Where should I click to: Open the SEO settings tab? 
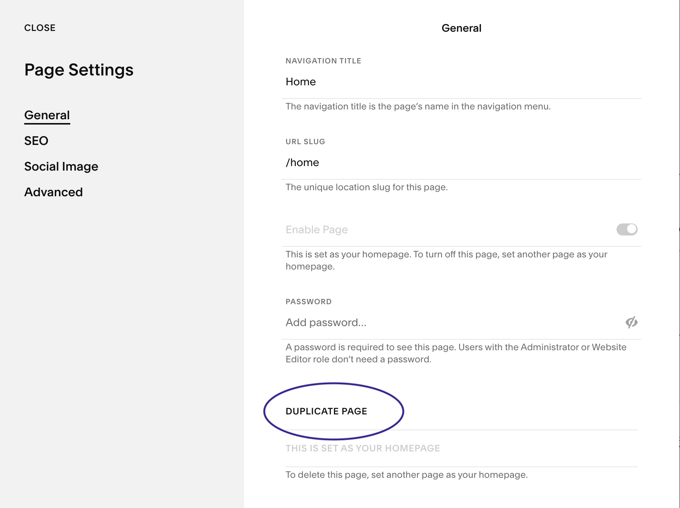click(x=36, y=141)
